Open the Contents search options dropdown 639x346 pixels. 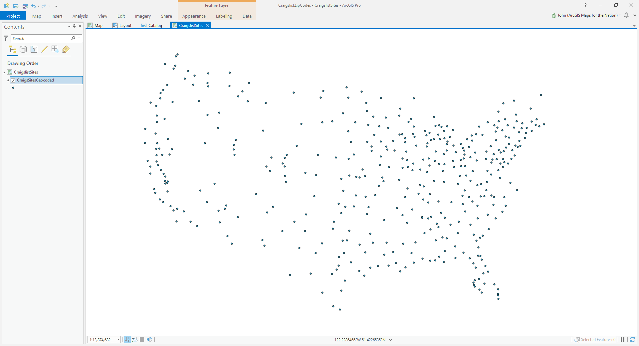(79, 38)
